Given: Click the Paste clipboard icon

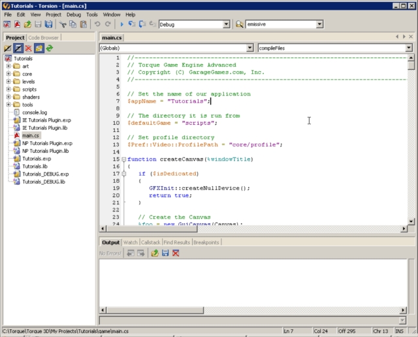Looking at the screenshot, I should tap(83, 24).
